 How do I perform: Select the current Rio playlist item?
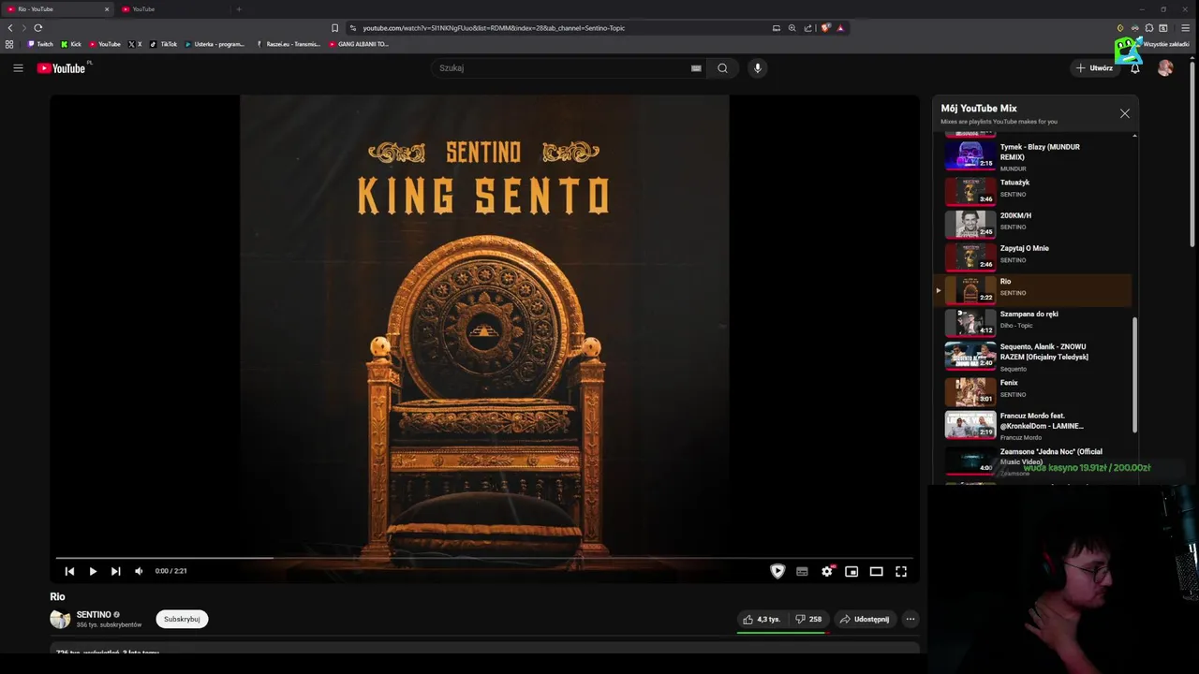pos(1035,289)
